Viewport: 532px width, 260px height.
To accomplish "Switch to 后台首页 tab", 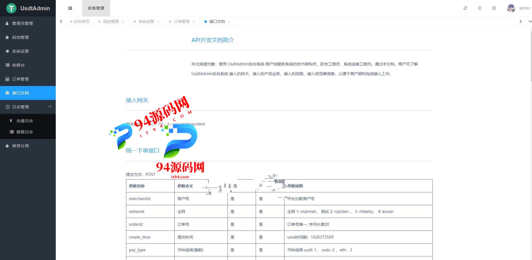I will coord(80,21).
